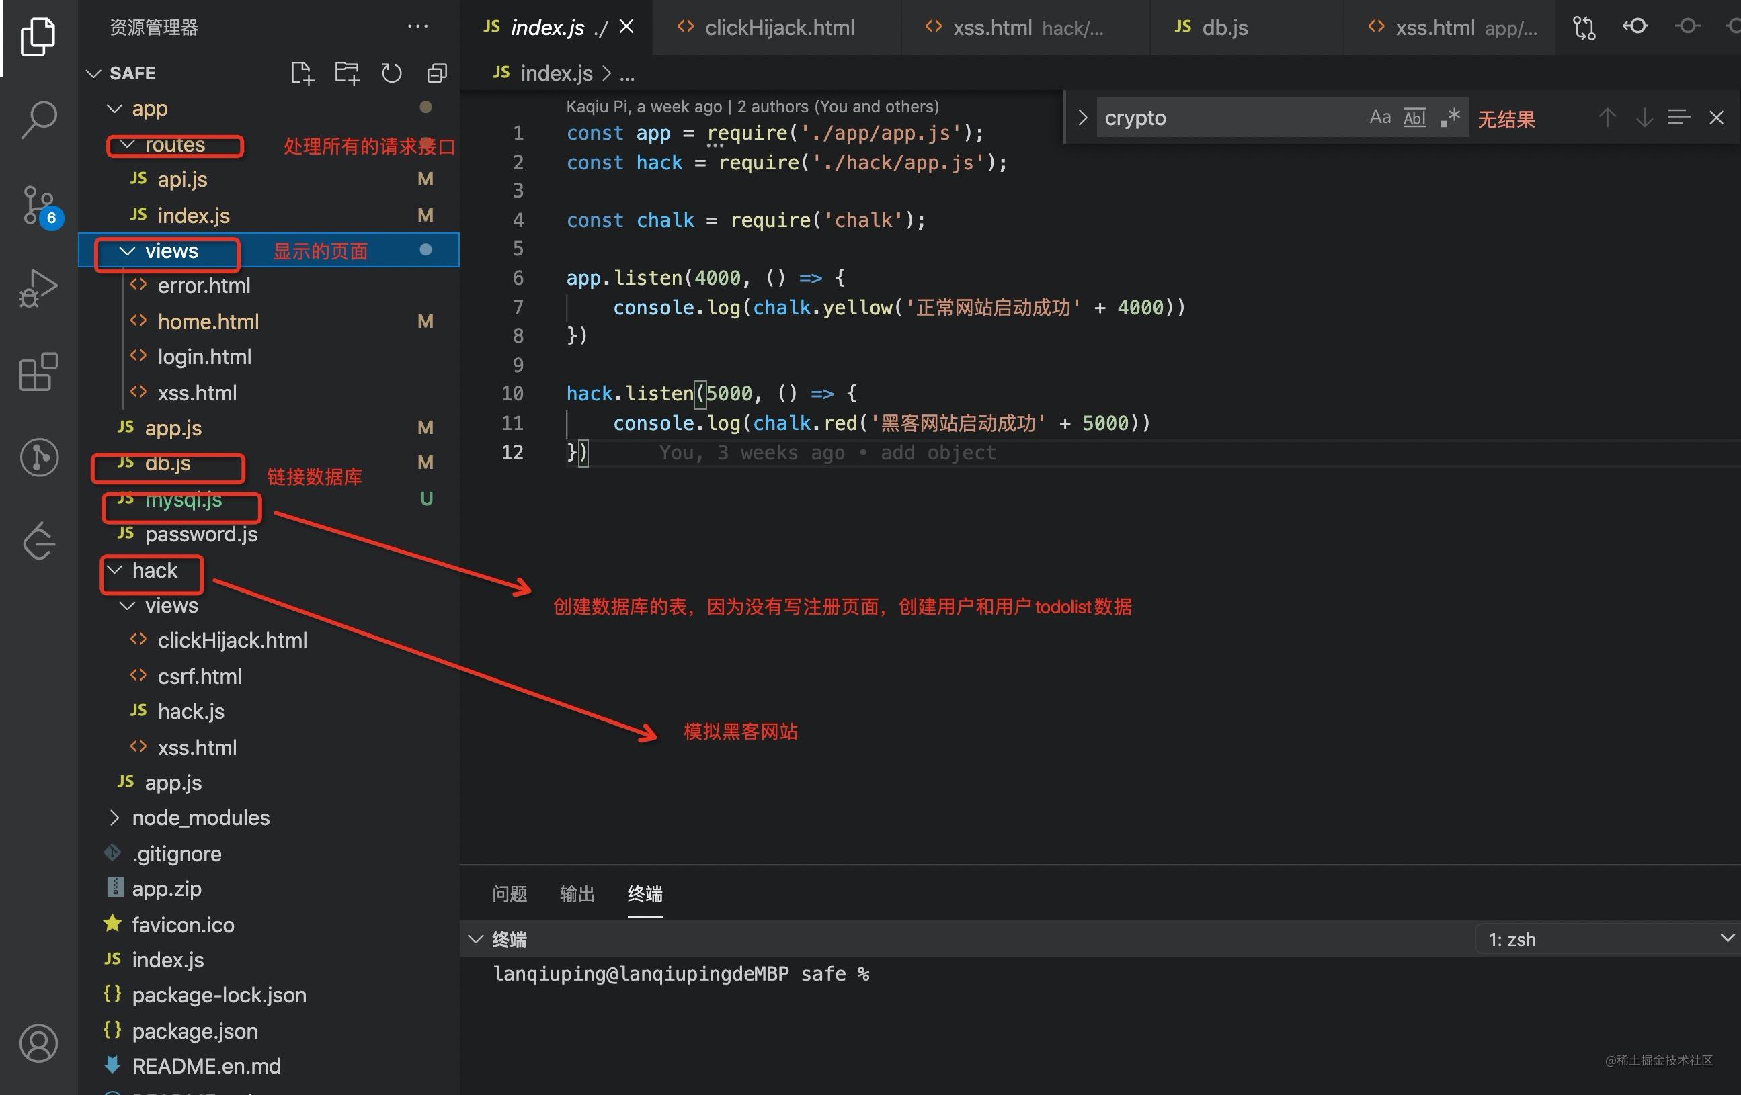Switch to clickHijack.html editor tab
Screen dimensions: 1741x1095
(777, 28)
